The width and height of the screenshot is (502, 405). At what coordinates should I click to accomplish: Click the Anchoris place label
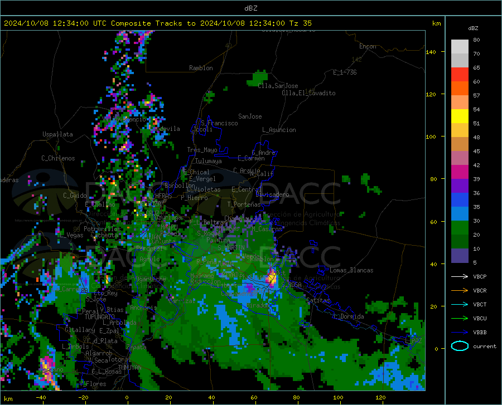pos(143,308)
